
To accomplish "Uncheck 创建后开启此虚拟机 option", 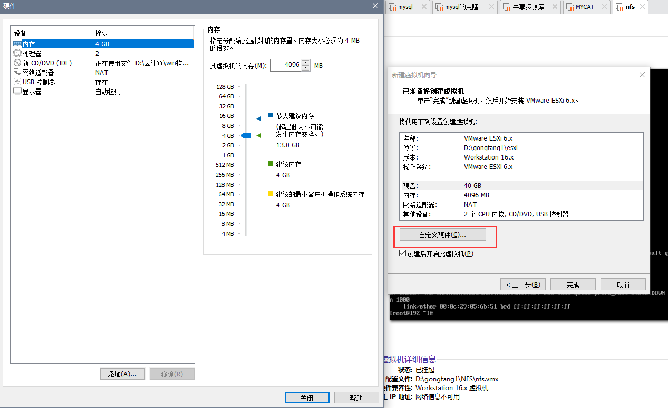I will pos(402,253).
